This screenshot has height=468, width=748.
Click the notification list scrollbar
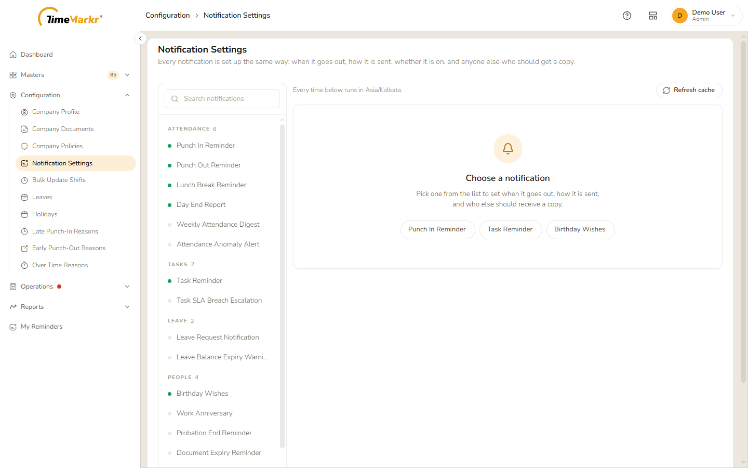click(282, 286)
